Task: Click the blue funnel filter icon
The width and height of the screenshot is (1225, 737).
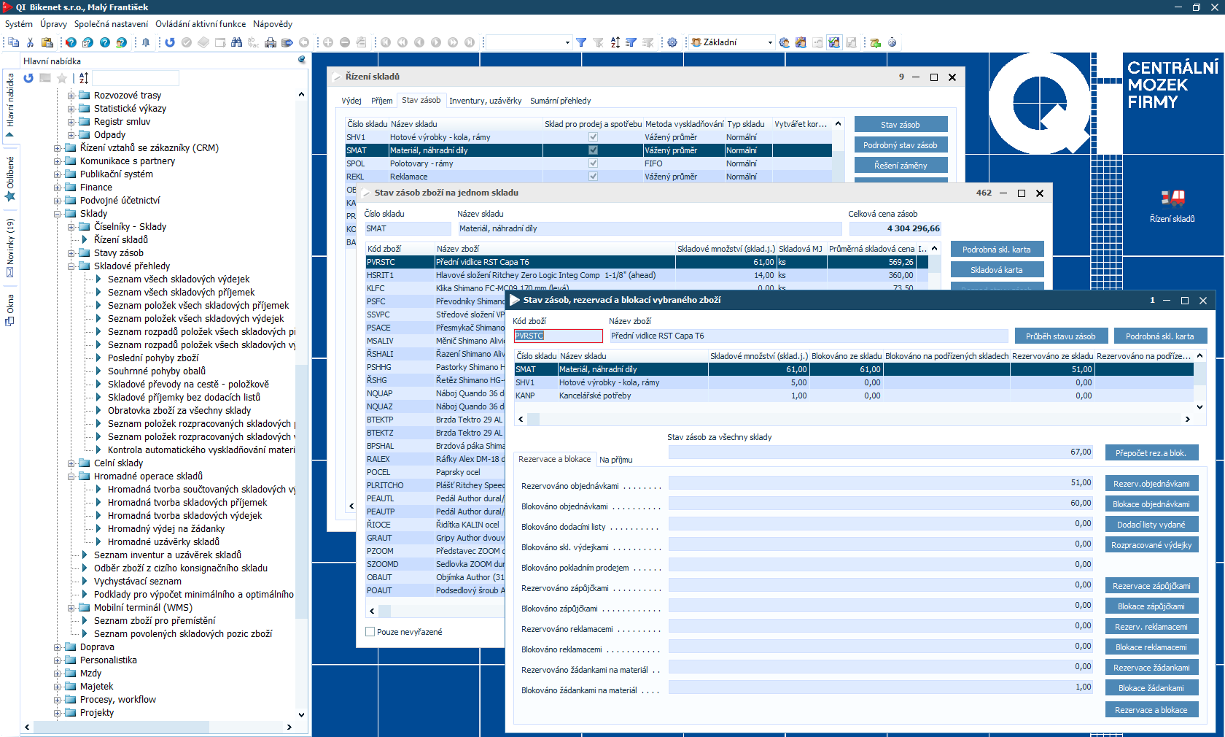Action: point(581,42)
